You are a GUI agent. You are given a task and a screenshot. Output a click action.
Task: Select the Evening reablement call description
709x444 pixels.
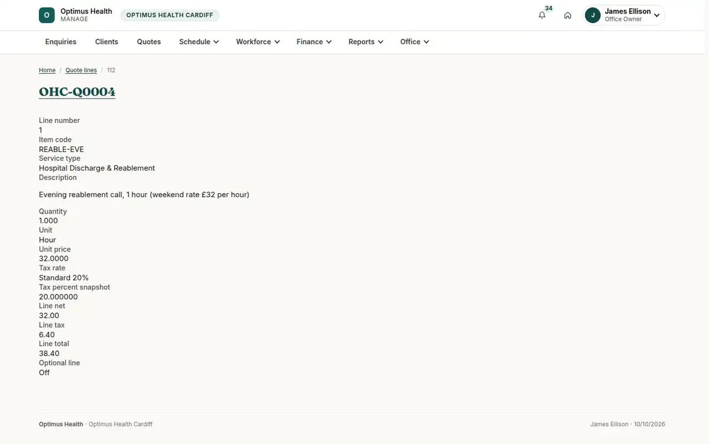(x=144, y=195)
